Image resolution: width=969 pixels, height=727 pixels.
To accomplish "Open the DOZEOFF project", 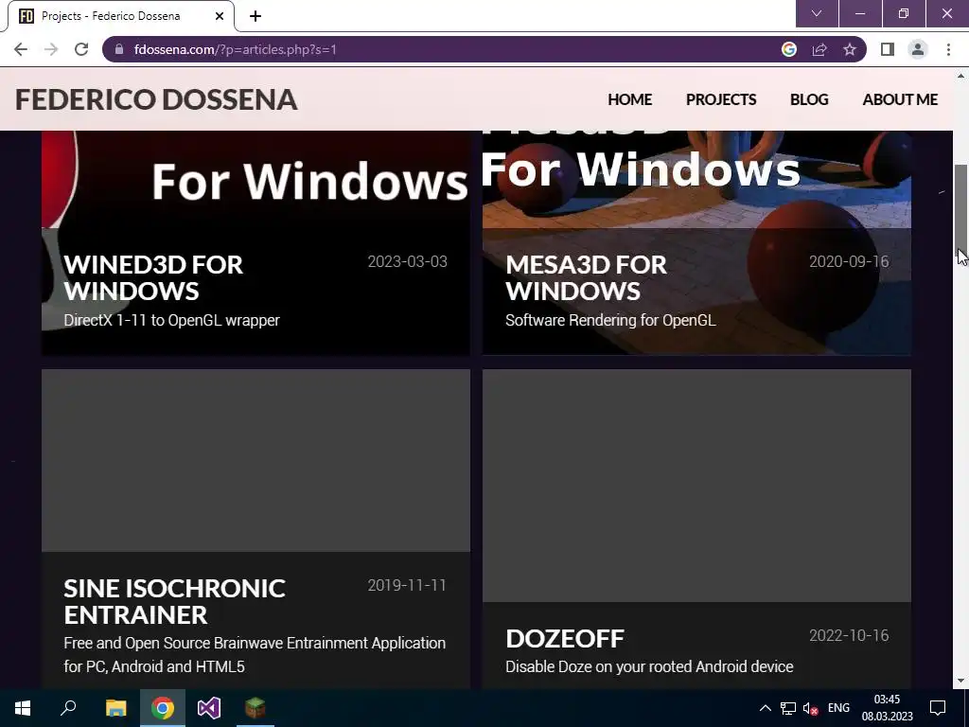I will [x=565, y=639].
